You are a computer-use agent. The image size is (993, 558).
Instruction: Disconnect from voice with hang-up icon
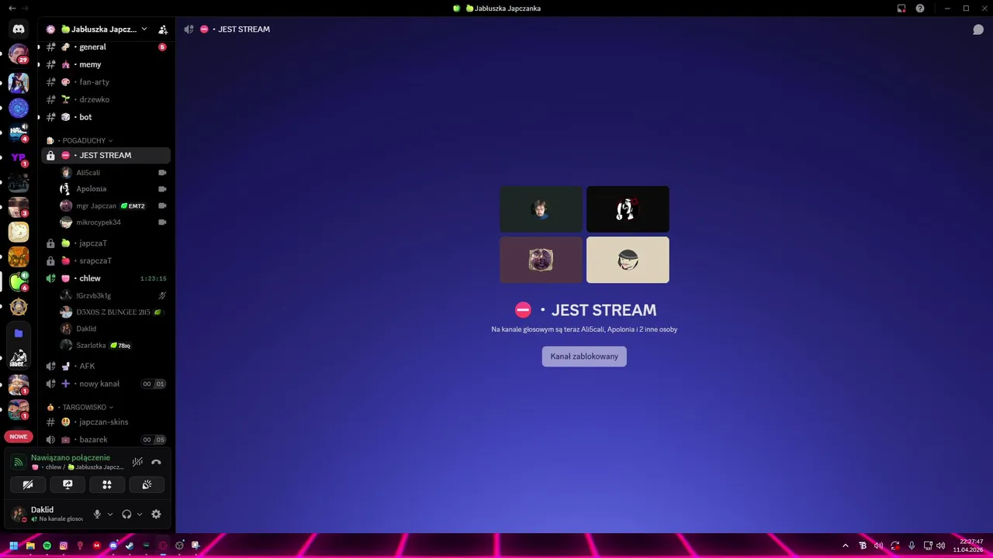click(x=156, y=462)
